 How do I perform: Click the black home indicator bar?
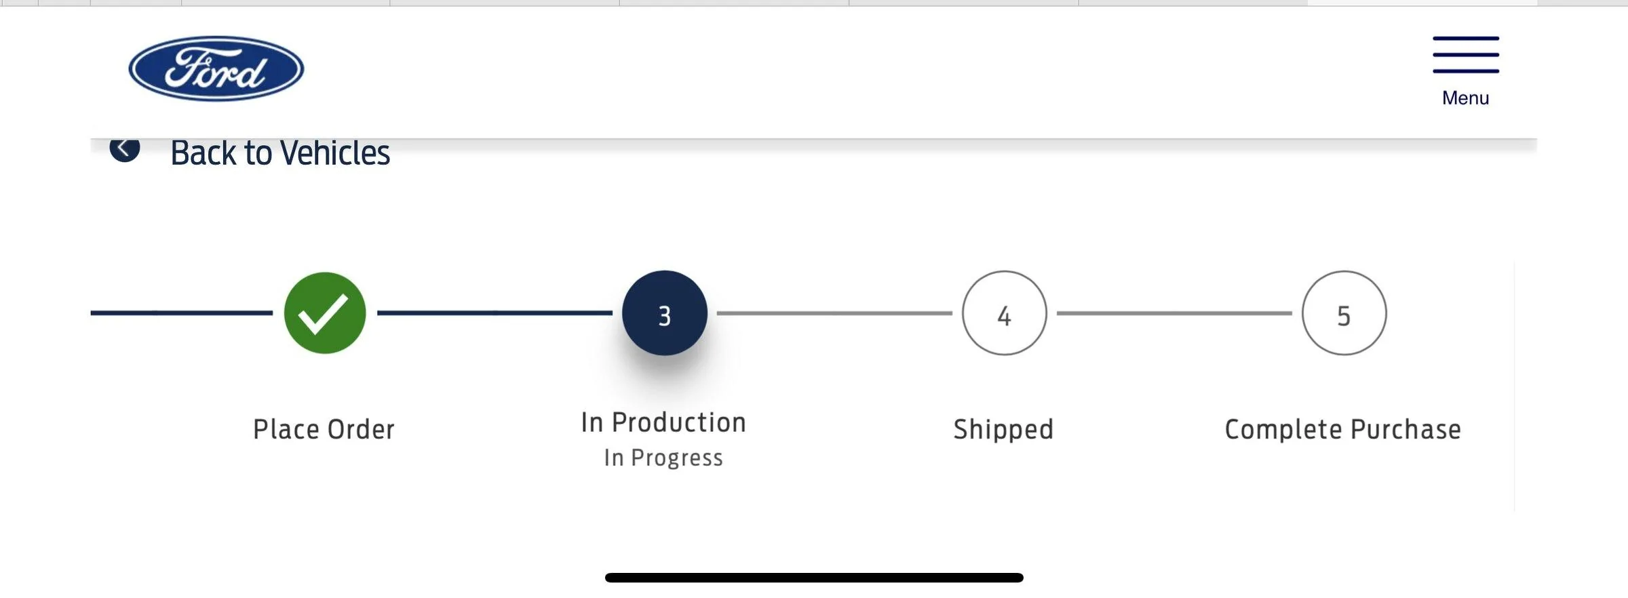[x=814, y=578]
